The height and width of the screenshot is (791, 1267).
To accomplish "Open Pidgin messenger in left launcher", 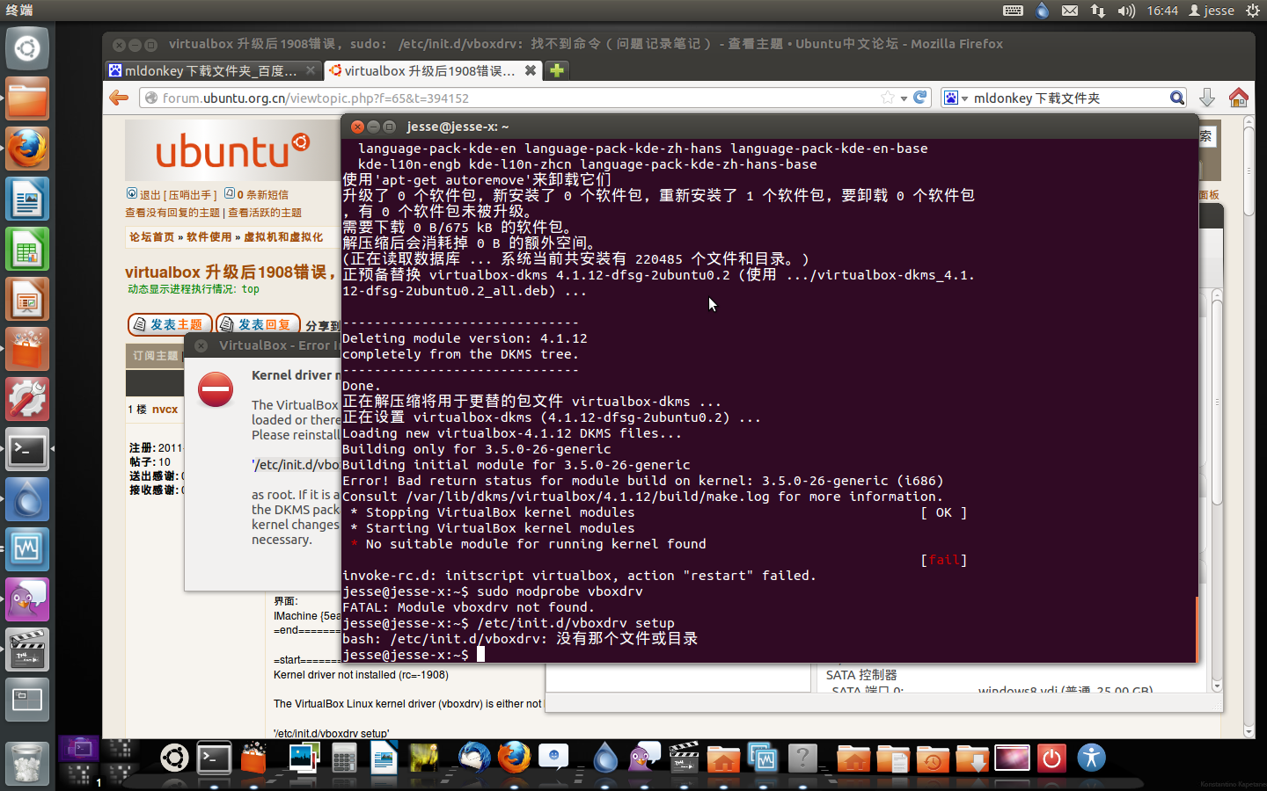I will [x=26, y=600].
